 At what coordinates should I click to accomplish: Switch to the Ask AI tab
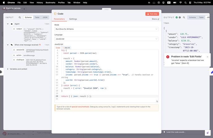(x=66, y=48)
